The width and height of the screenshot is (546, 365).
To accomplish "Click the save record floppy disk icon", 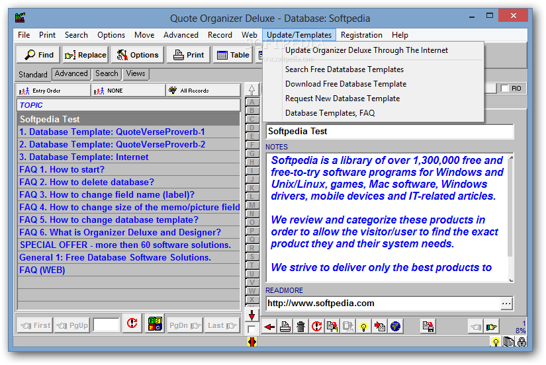I will (x=428, y=327).
